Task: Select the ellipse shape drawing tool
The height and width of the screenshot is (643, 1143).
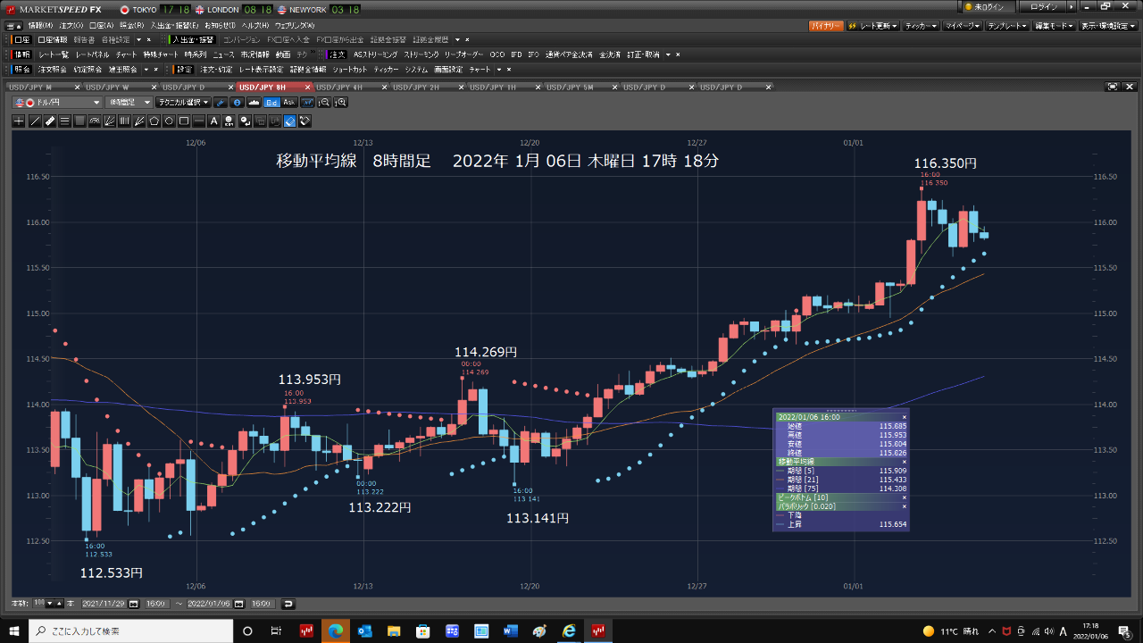Action: click(x=169, y=121)
